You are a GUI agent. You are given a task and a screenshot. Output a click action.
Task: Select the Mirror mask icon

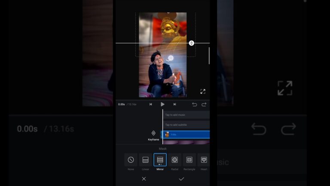coord(160,160)
